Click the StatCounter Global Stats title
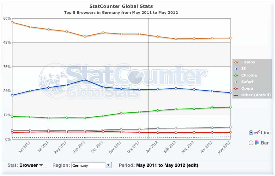 [x=121, y=6]
